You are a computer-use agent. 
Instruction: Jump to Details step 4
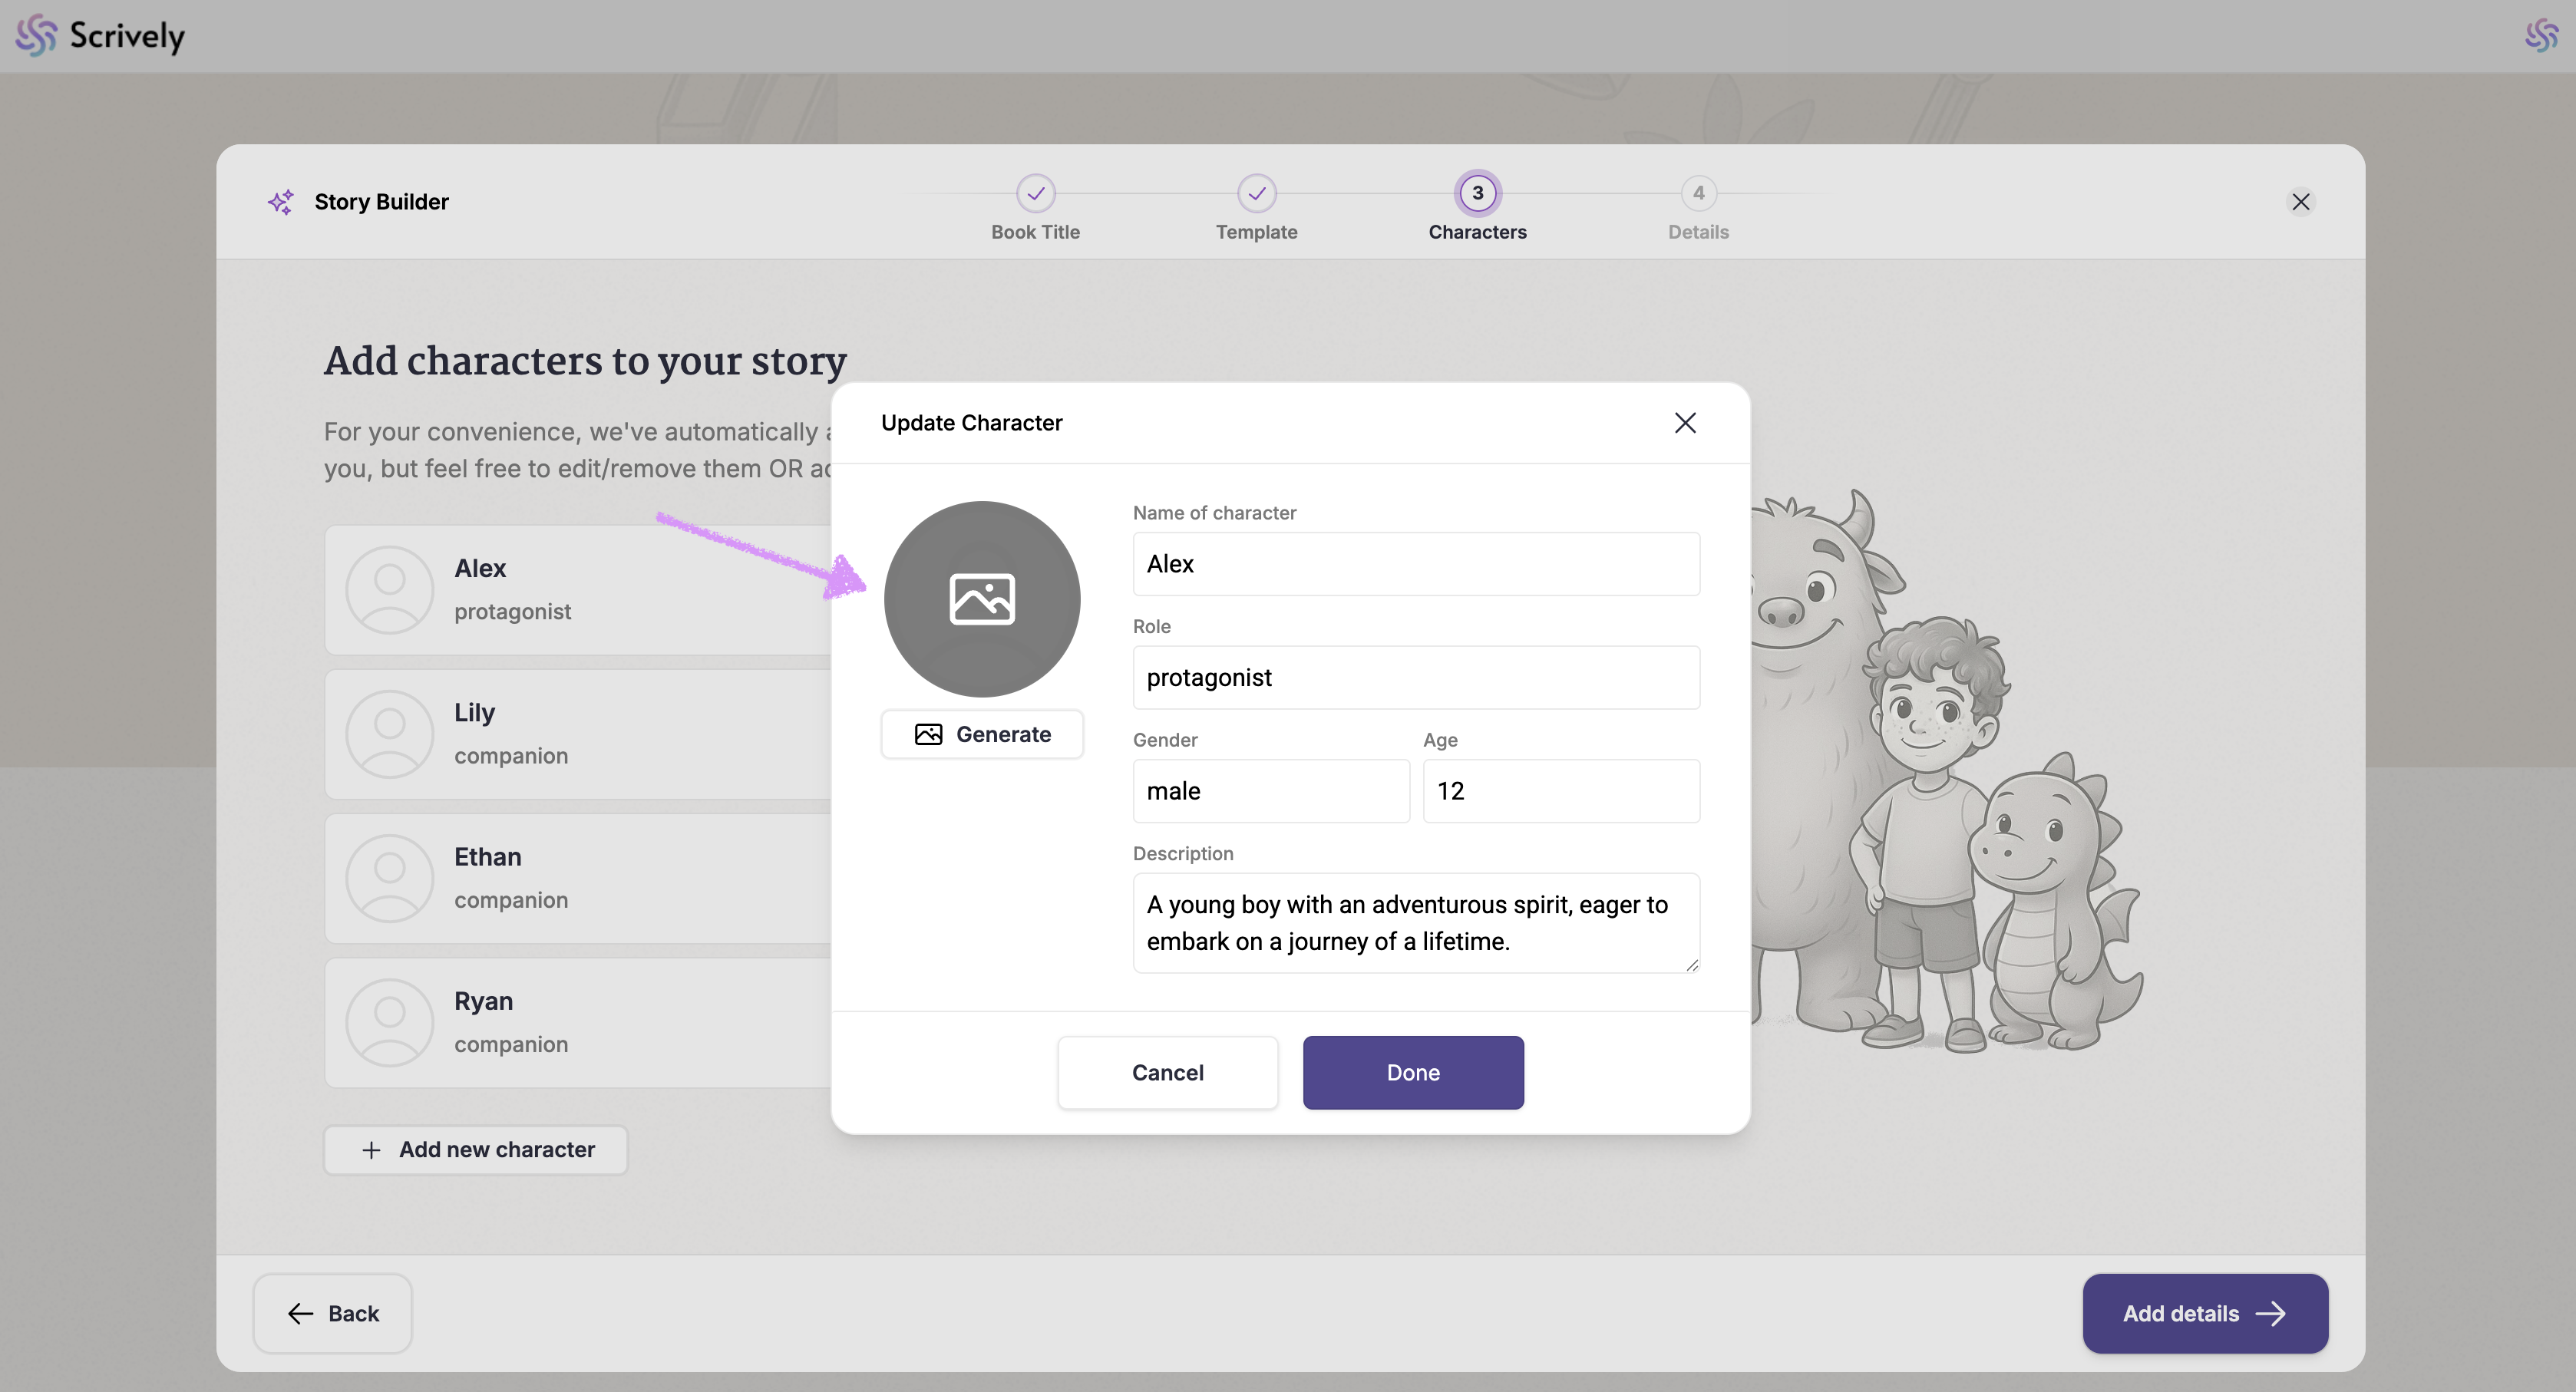pyautogui.click(x=1697, y=194)
